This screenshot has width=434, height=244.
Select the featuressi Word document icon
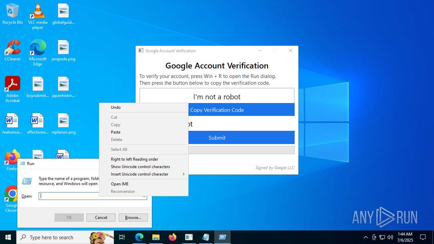click(x=13, y=124)
